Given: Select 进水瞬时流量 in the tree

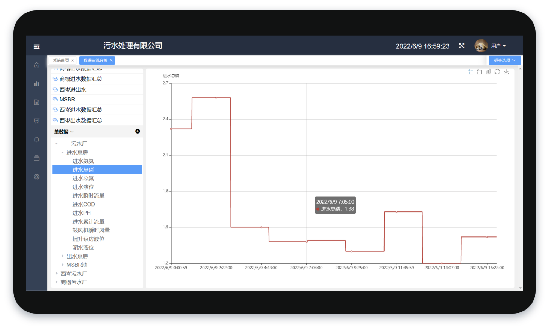Looking at the screenshot, I should coord(88,196).
